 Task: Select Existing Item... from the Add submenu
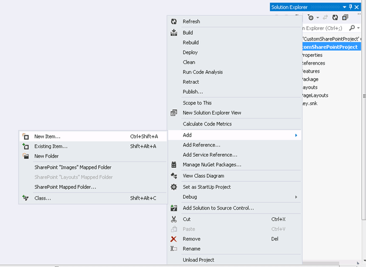pos(51,146)
